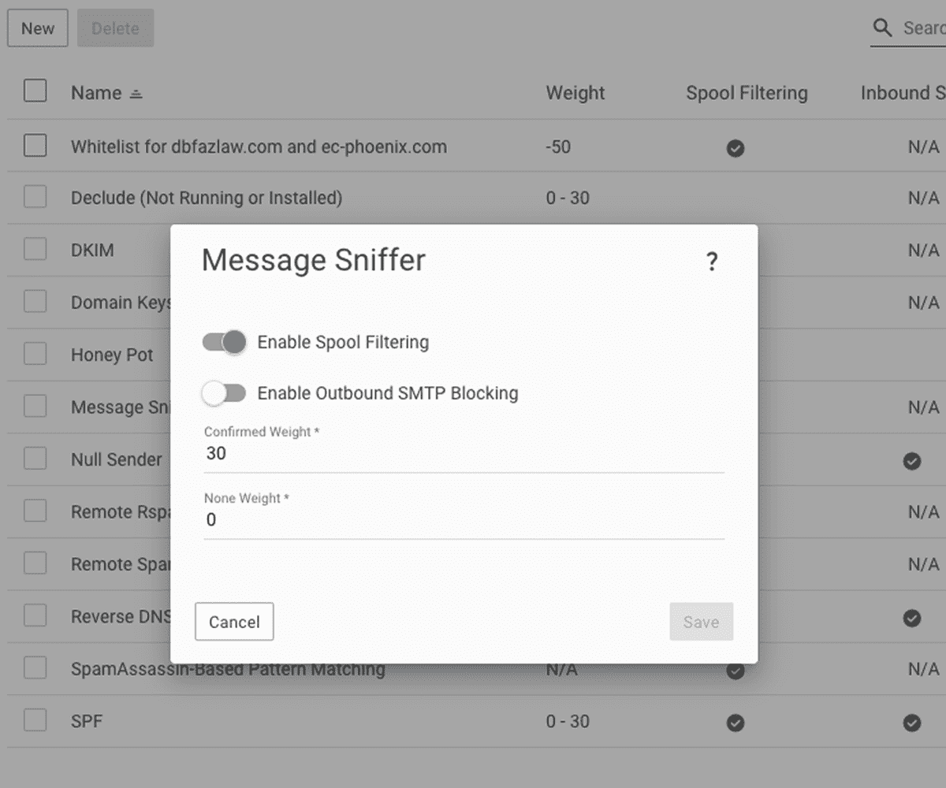Image resolution: width=946 pixels, height=788 pixels.
Task: Click the Confirmed Weight input field
Action: click(464, 453)
